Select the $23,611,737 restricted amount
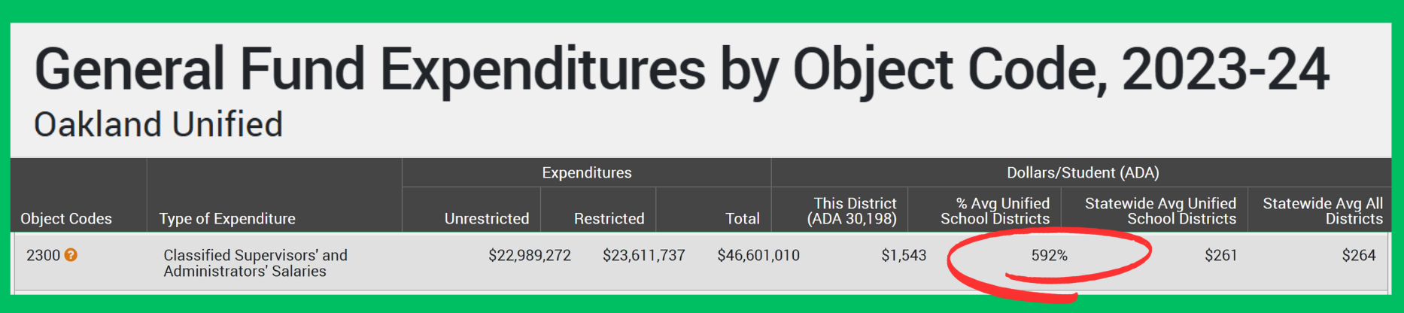The image size is (1404, 313). point(643,255)
